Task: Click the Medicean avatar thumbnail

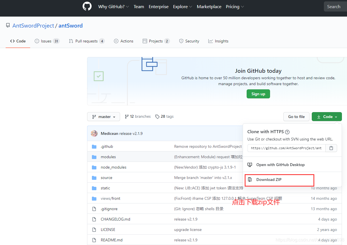Action: click(x=94, y=133)
